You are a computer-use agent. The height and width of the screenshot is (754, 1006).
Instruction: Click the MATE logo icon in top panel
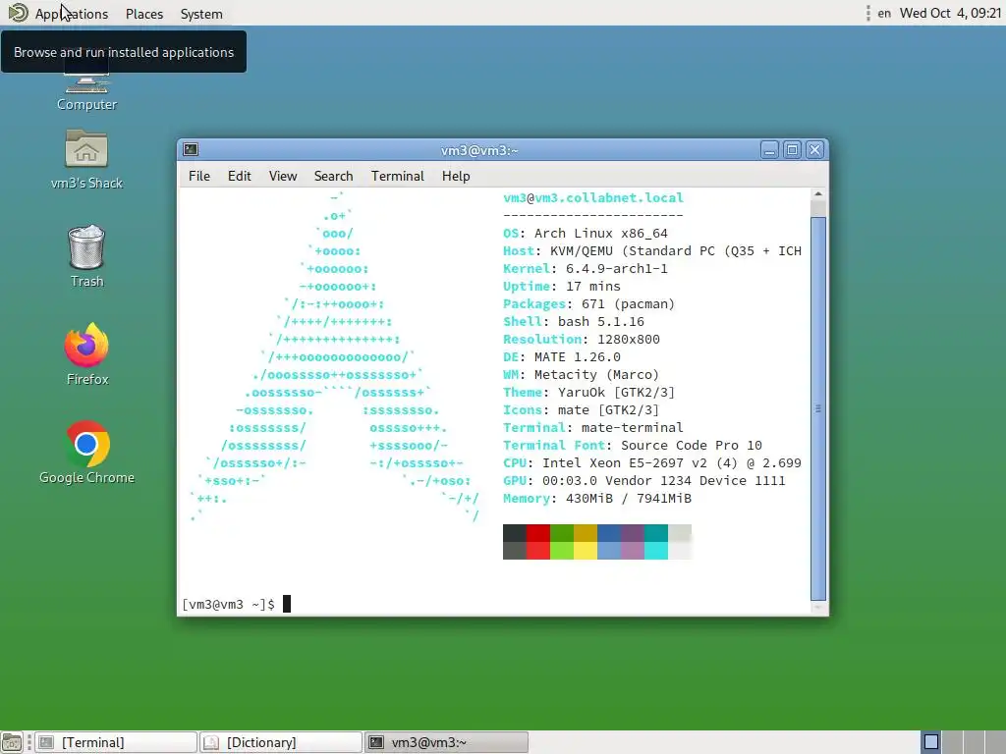pyautogui.click(x=18, y=13)
